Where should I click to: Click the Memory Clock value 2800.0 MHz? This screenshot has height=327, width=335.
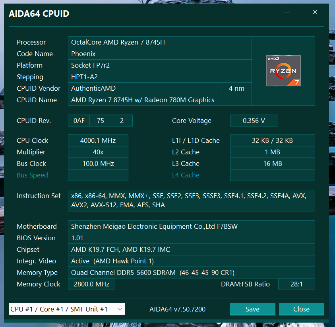(x=91, y=284)
